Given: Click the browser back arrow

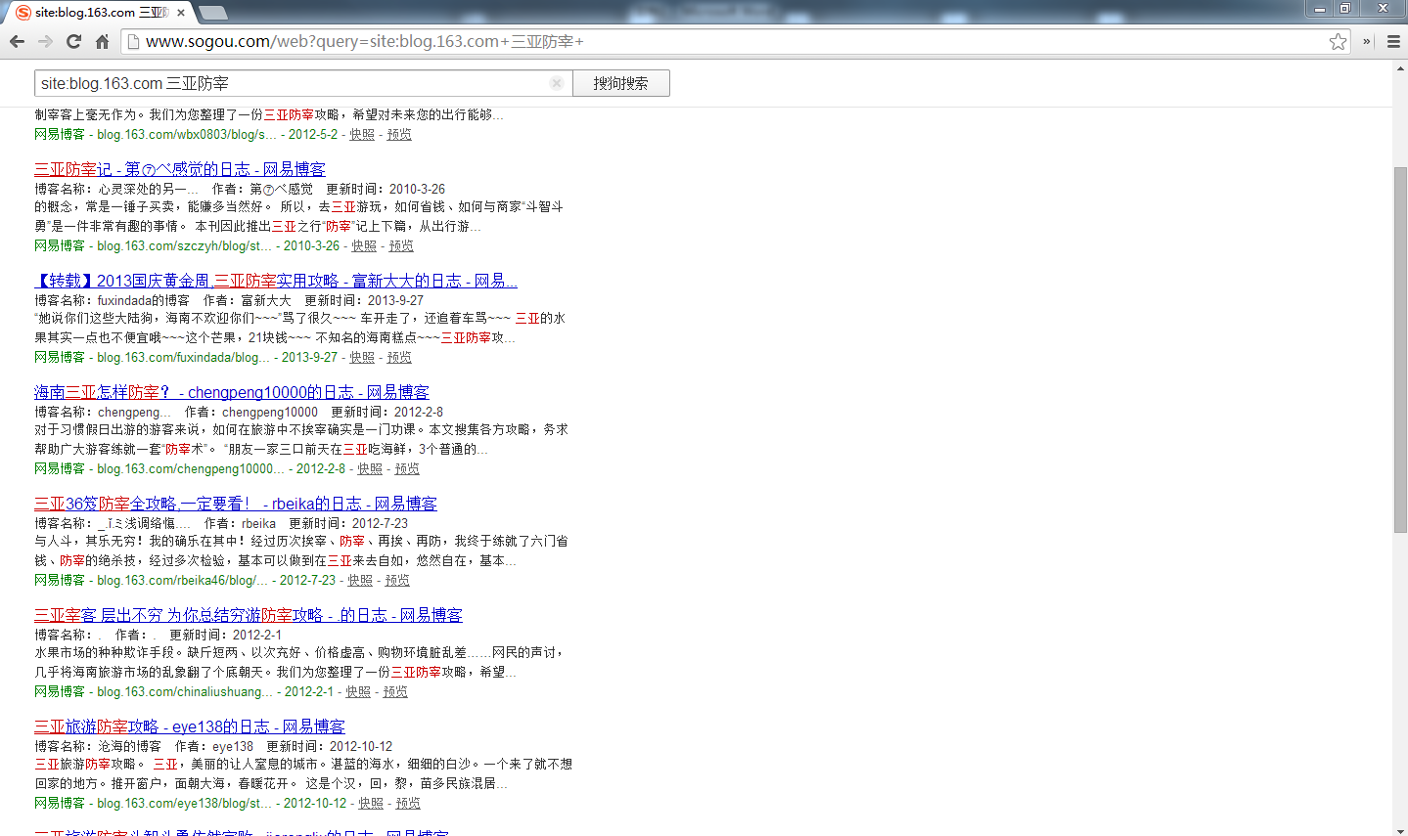Looking at the screenshot, I should point(17,41).
